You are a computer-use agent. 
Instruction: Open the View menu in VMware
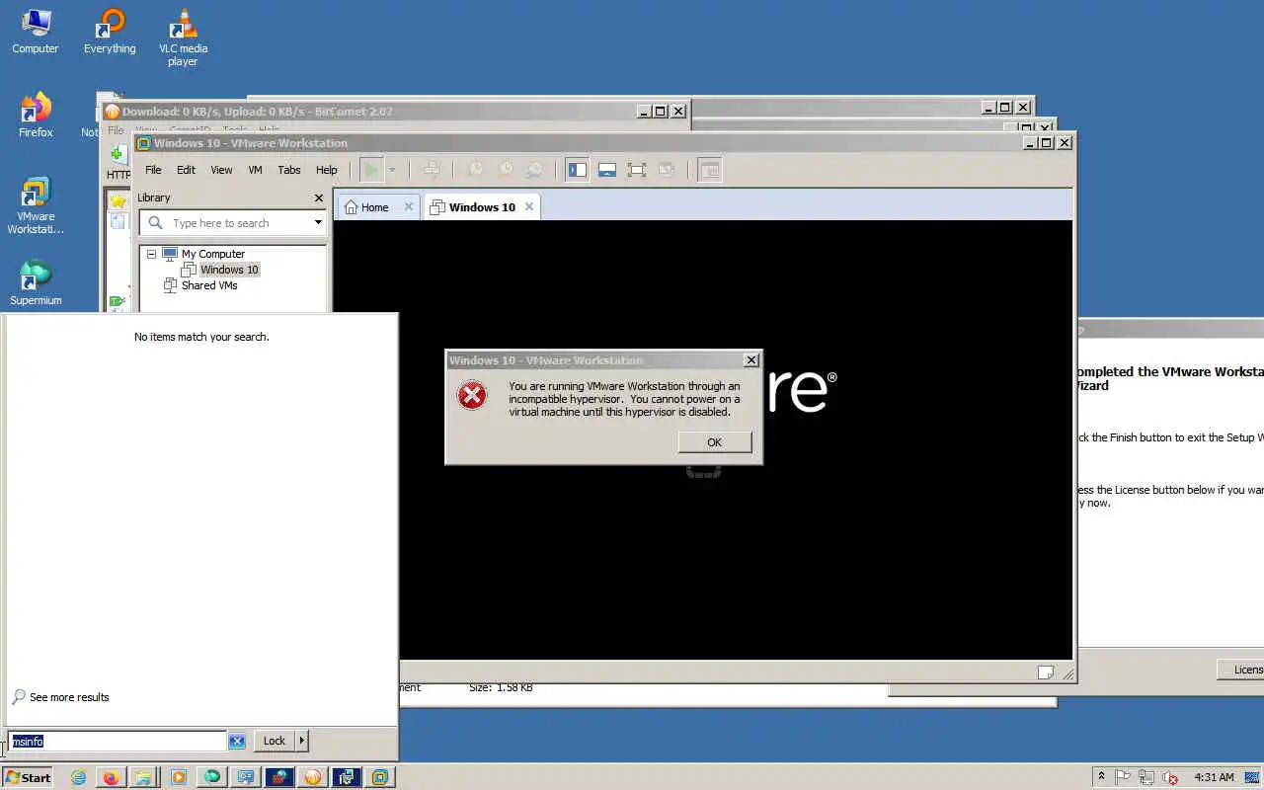pyautogui.click(x=221, y=170)
